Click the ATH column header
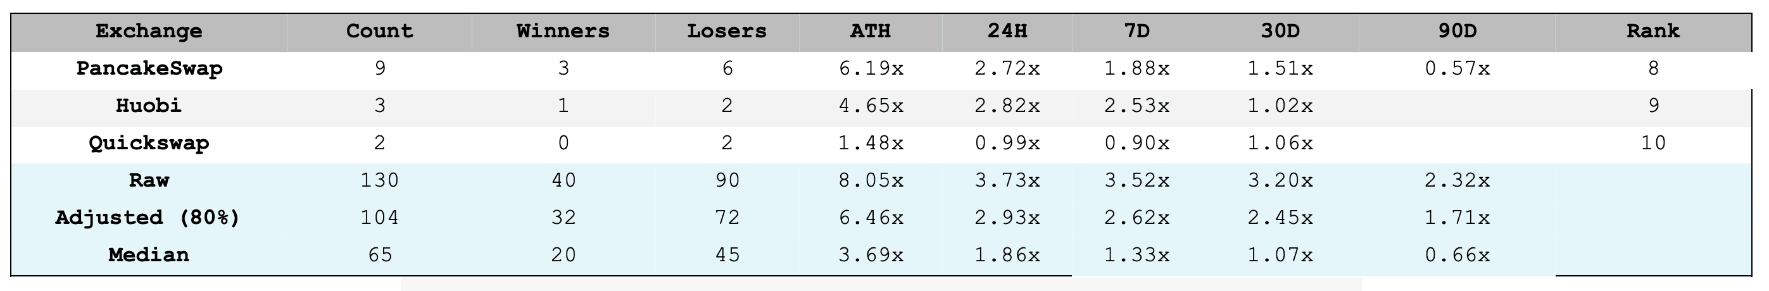The width and height of the screenshot is (1769, 291). 871,32
